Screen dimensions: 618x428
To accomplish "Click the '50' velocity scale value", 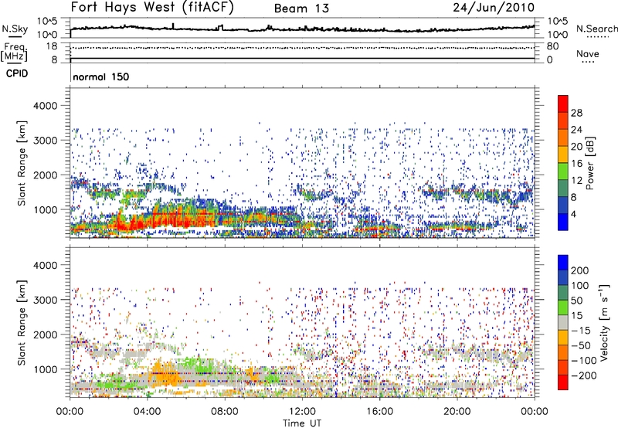I will 576,301.
